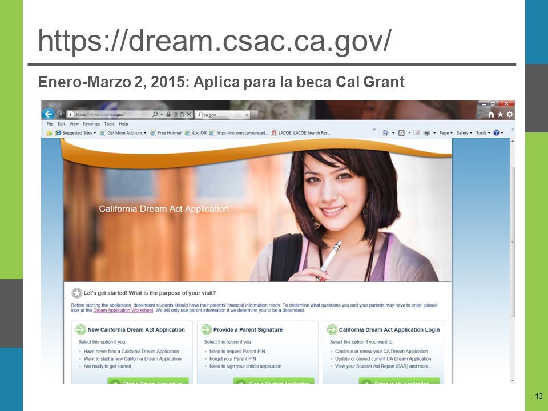
Task: Click 'Are ready to get started' text
Action: (x=107, y=366)
